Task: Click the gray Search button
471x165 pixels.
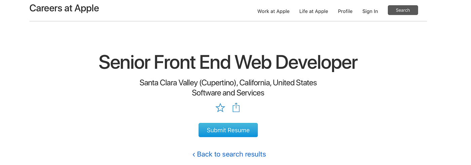Action: pos(403,10)
